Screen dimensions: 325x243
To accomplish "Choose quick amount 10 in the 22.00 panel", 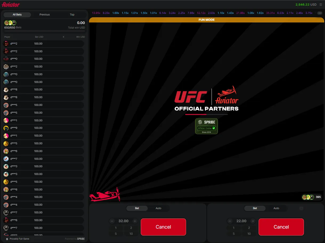I will pyautogui.click(x=249, y=234).
